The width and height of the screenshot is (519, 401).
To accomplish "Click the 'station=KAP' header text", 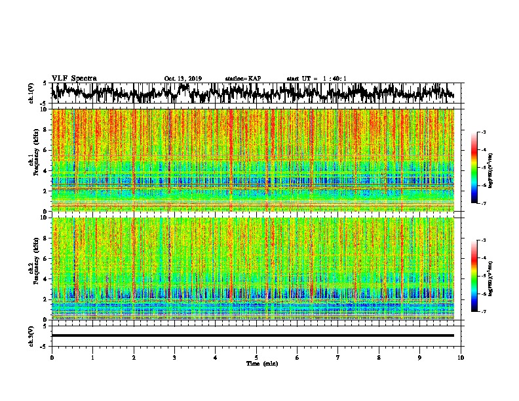I will [x=243, y=79].
